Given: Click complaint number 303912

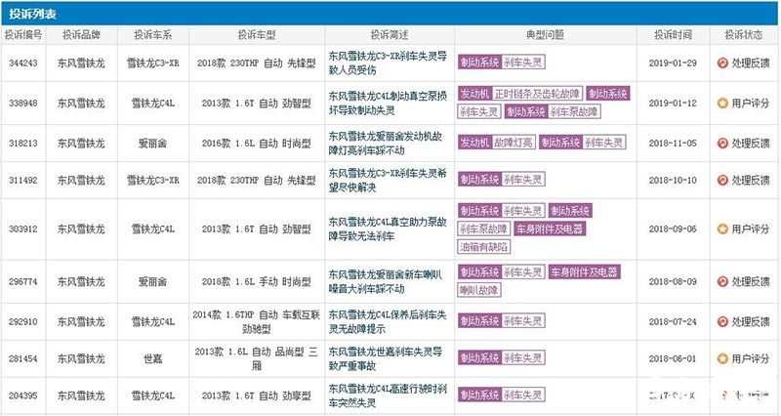Looking at the screenshot, I should coord(22,229).
